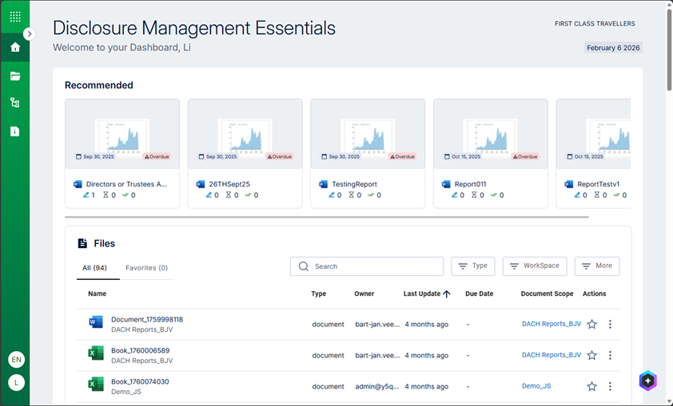Click the Due Date column header
Image resolution: width=673 pixels, height=406 pixels.
(x=479, y=294)
